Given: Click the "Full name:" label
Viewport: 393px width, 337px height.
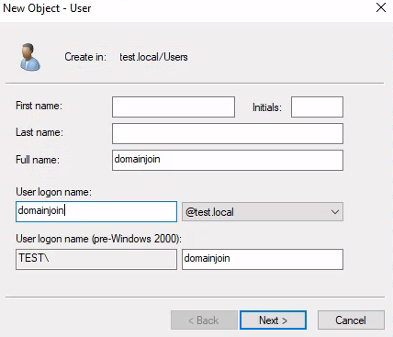Looking at the screenshot, I should coord(38,160).
